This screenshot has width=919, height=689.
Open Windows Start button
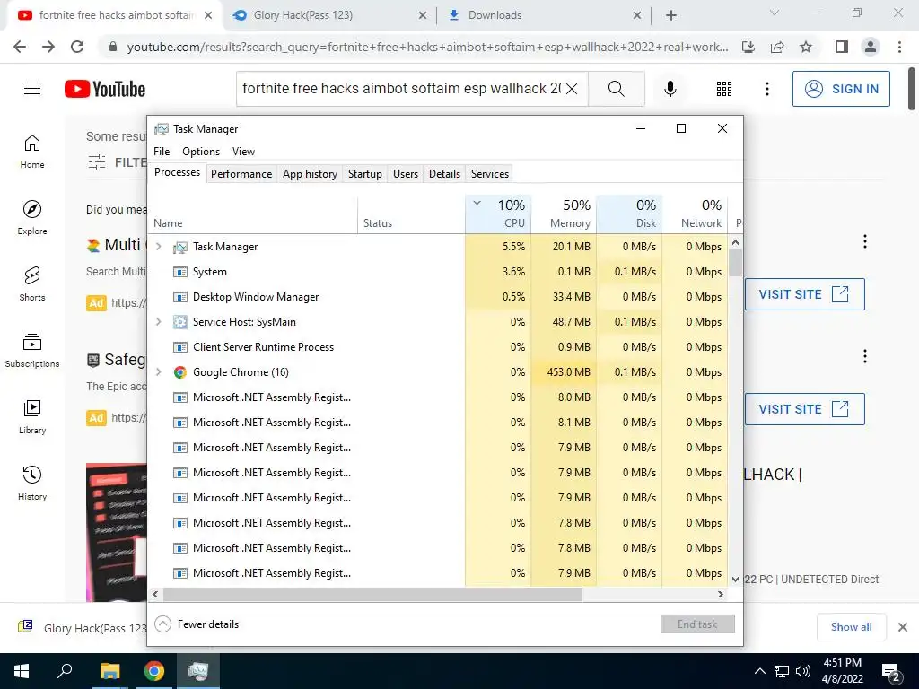coord(22,671)
